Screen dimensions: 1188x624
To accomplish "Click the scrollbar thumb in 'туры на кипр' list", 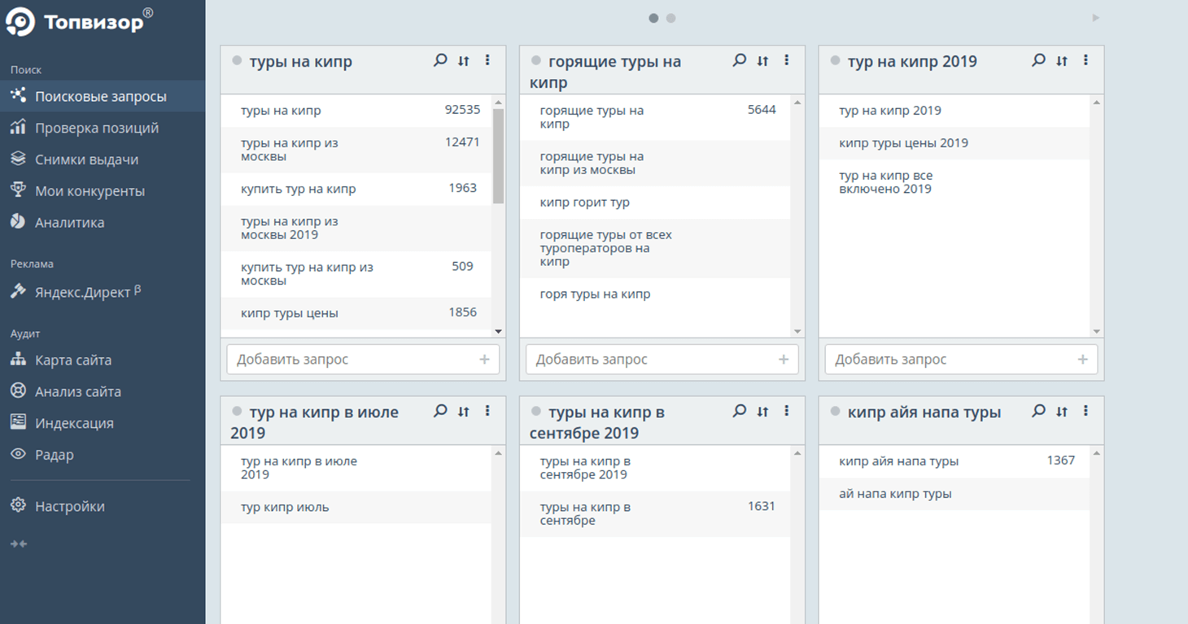I will point(498,155).
